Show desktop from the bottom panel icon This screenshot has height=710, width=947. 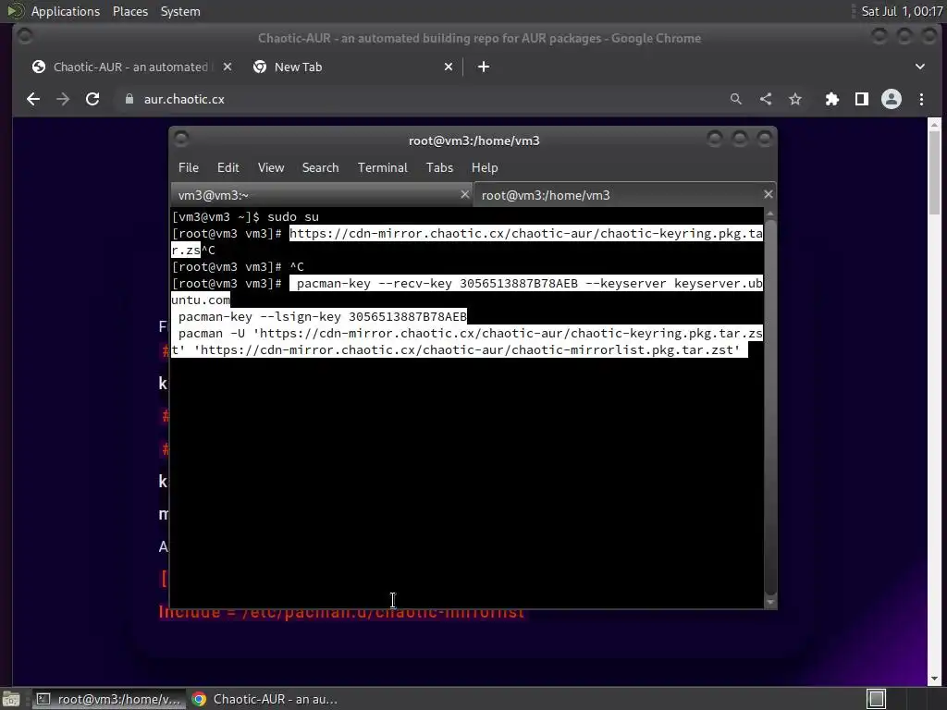(11, 699)
